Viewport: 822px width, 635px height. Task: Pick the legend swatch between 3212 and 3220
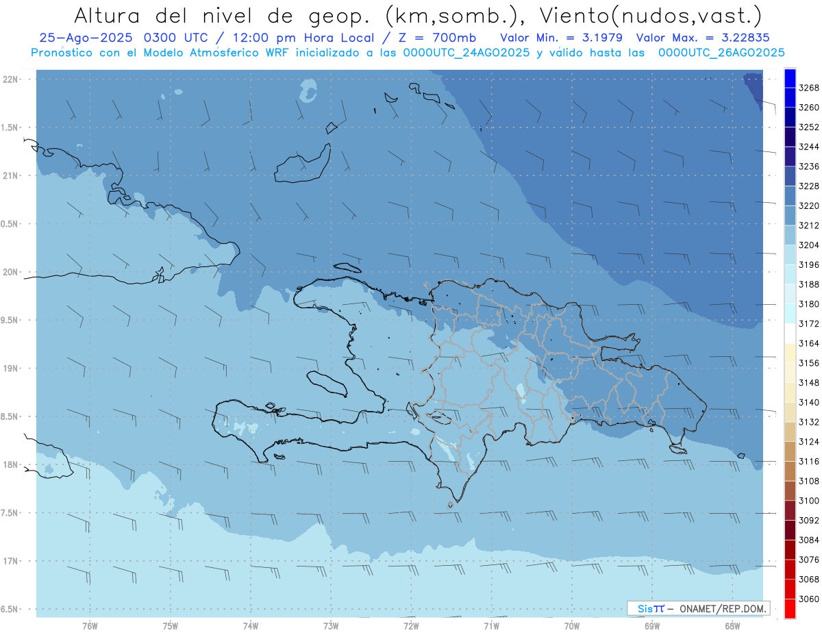pos(790,216)
